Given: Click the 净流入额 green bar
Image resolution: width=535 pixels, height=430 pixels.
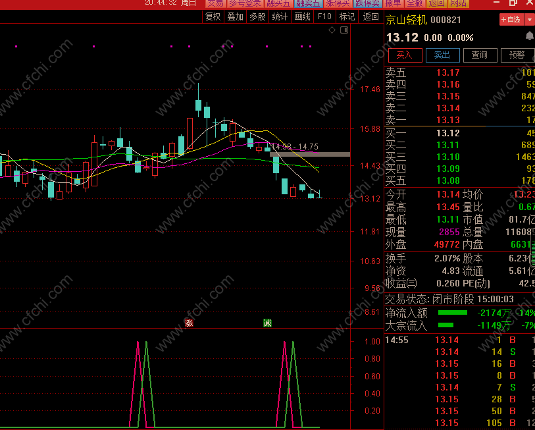Looking at the screenshot, I should tap(453, 313).
